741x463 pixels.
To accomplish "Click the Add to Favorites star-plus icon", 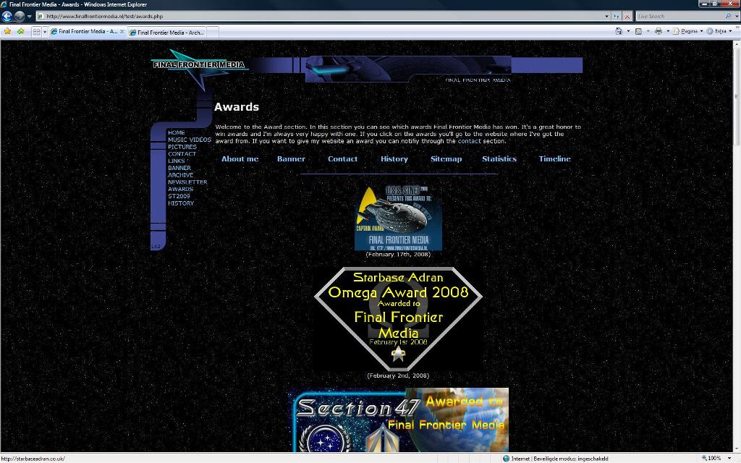I will pos(20,31).
